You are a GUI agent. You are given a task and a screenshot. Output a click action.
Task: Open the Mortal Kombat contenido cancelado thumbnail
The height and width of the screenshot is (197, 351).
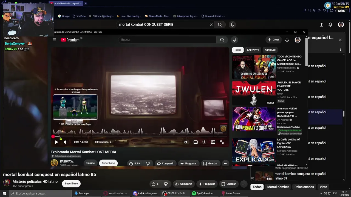(x=254, y=67)
